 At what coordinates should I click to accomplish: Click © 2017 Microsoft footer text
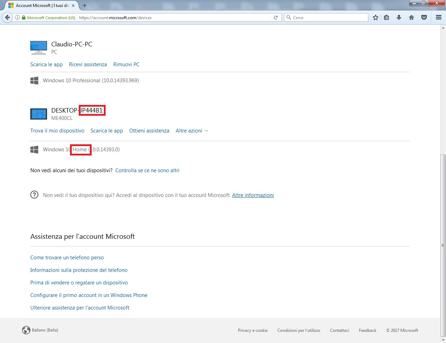pos(402,330)
